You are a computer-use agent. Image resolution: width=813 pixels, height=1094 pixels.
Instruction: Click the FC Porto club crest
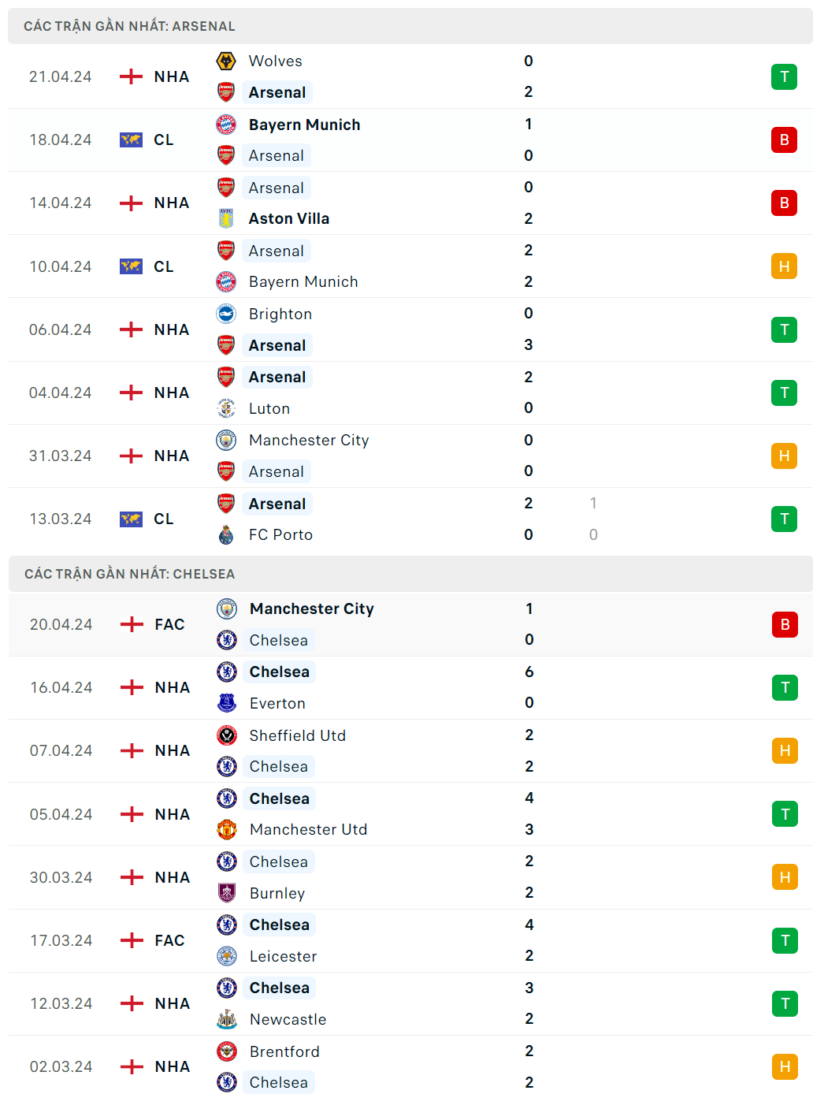tap(226, 535)
